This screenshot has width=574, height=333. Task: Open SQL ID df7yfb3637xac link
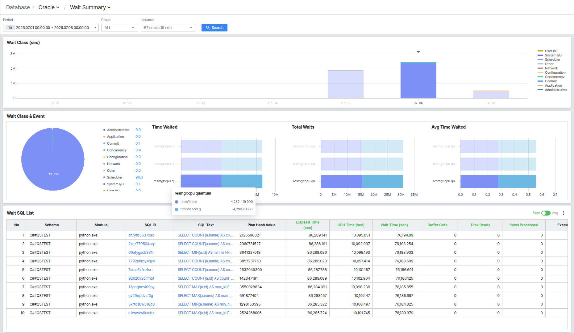pyautogui.click(x=141, y=235)
